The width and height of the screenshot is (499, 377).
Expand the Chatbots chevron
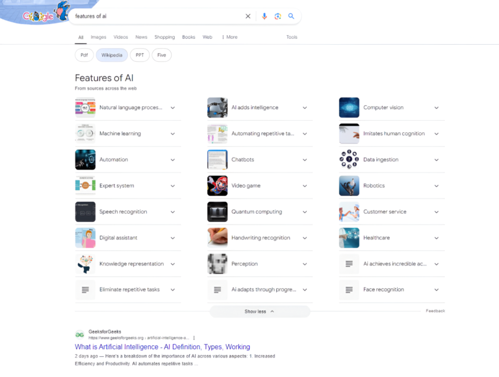coord(305,160)
